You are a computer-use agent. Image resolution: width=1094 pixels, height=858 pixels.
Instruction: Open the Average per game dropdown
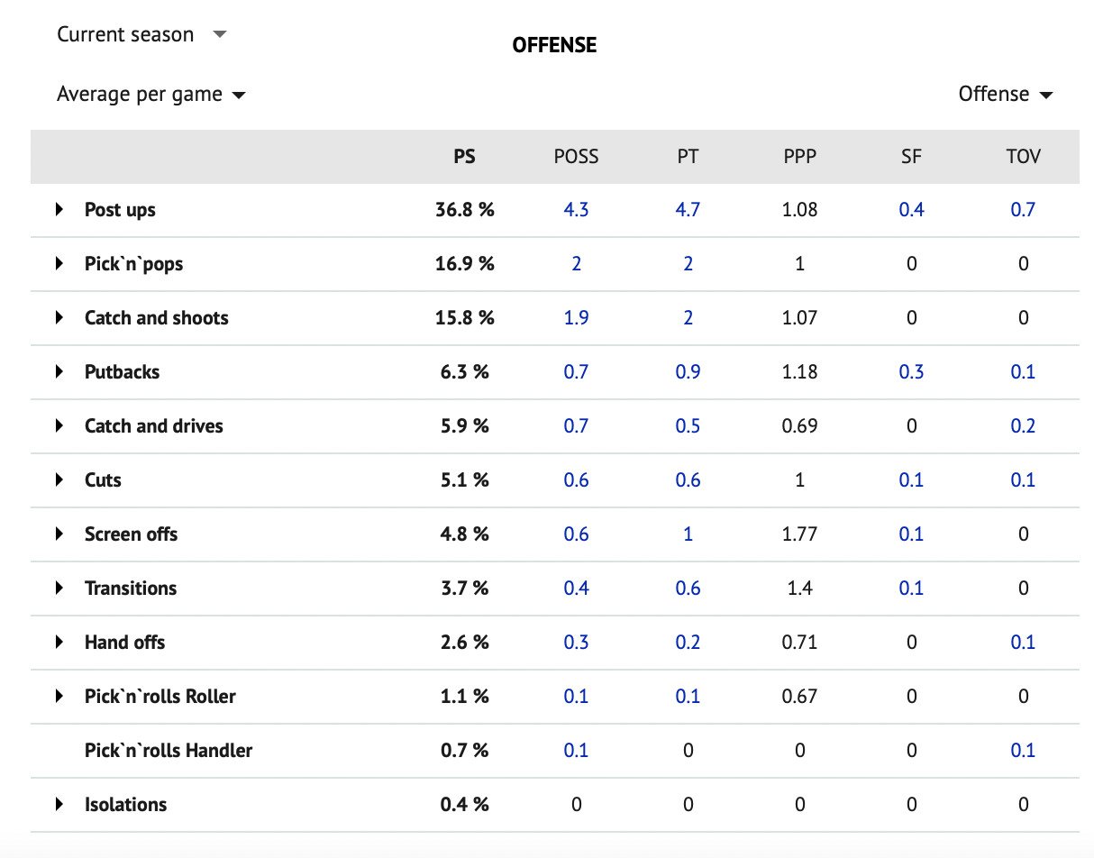point(150,95)
